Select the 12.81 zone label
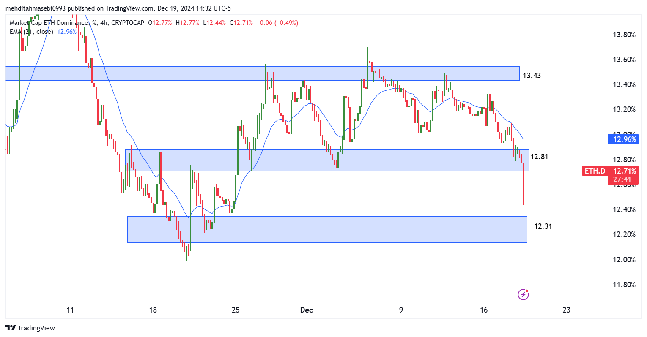This screenshot has width=647, height=337. pos(539,157)
